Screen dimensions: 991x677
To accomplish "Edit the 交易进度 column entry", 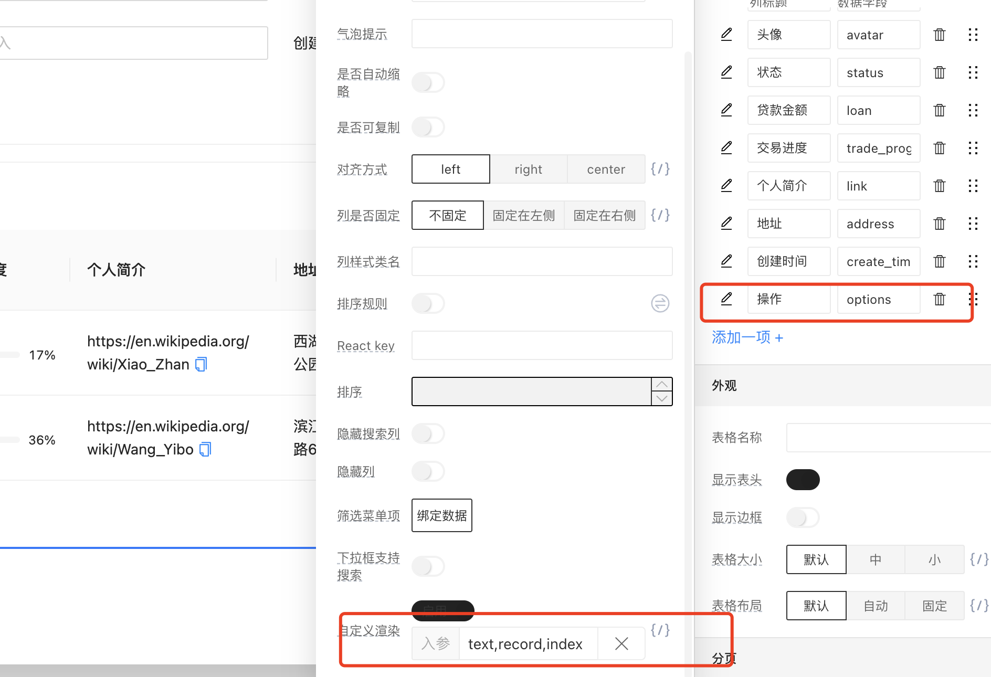I will (x=726, y=148).
